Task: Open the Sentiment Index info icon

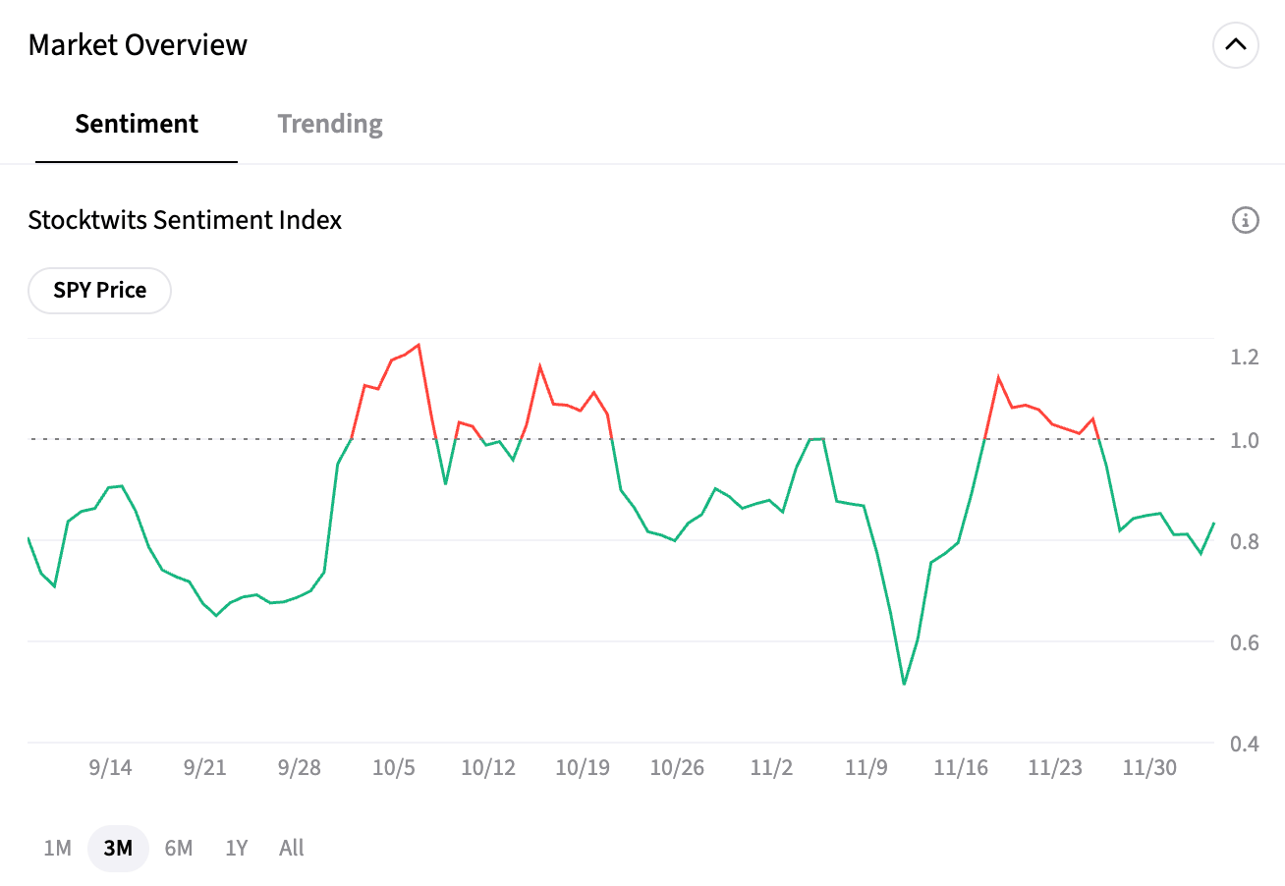Action: 1245,220
